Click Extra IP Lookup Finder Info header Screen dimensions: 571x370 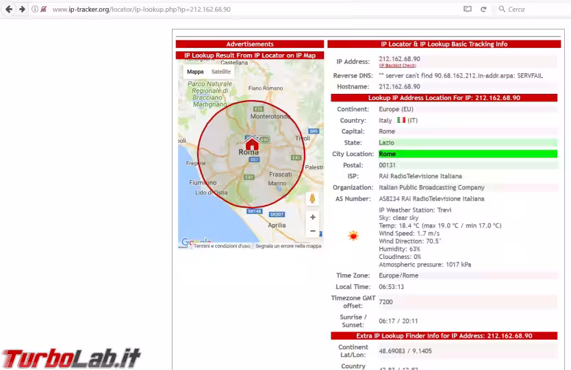444,336
